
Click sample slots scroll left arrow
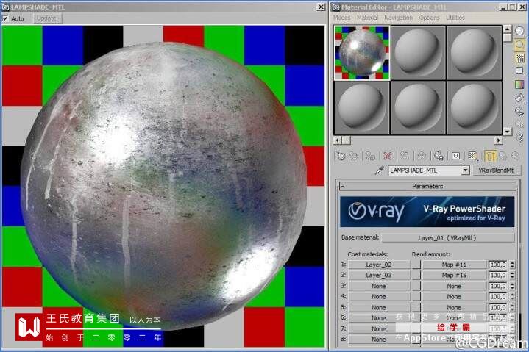click(338, 140)
